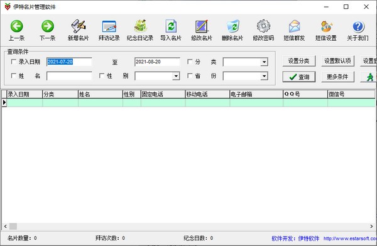Open the 性别 dropdown list
This screenshot has width=377, height=246.
click(x=176, y=76)
